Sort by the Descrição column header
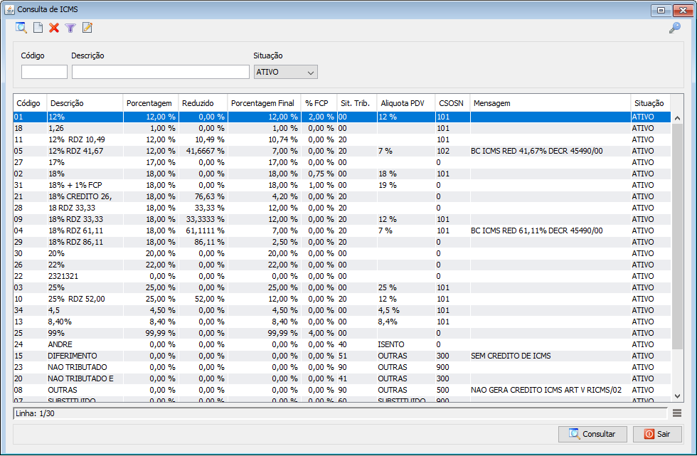This screenshot has height=456, width=697. coord(85,103)
